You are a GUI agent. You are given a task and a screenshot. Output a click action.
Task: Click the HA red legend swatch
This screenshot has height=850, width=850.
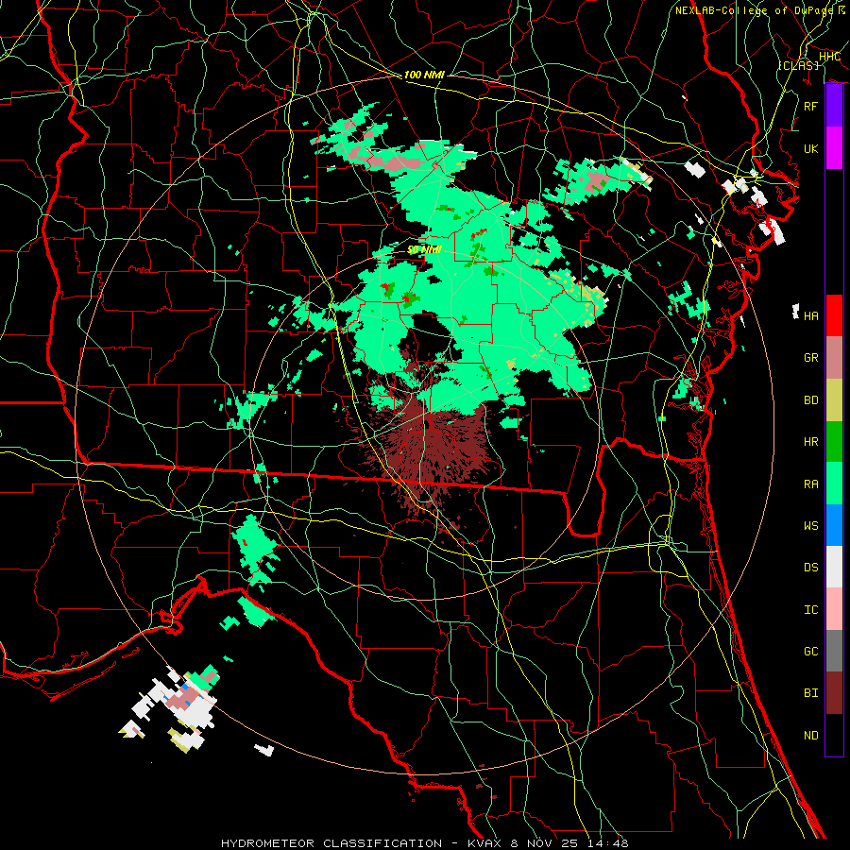coord(834,315)
